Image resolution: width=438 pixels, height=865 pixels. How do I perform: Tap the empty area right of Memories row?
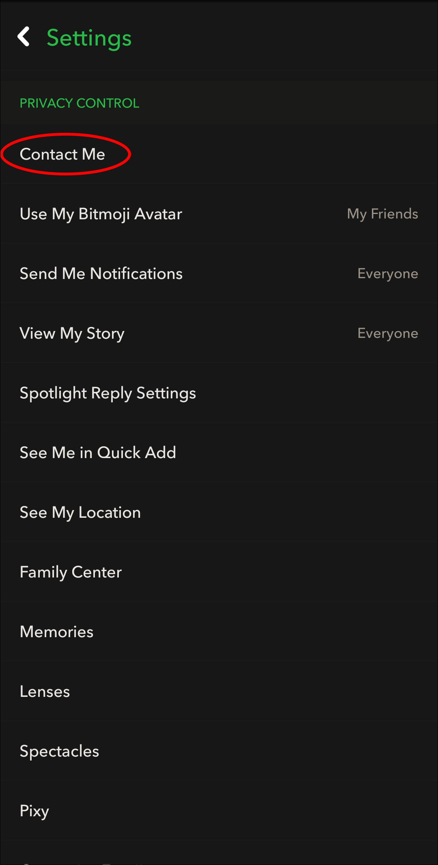pos(304,632)
